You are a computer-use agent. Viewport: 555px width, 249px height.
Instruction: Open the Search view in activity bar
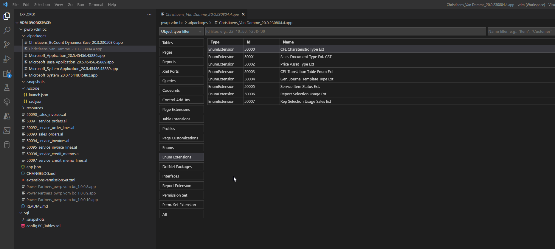(7, 30)
